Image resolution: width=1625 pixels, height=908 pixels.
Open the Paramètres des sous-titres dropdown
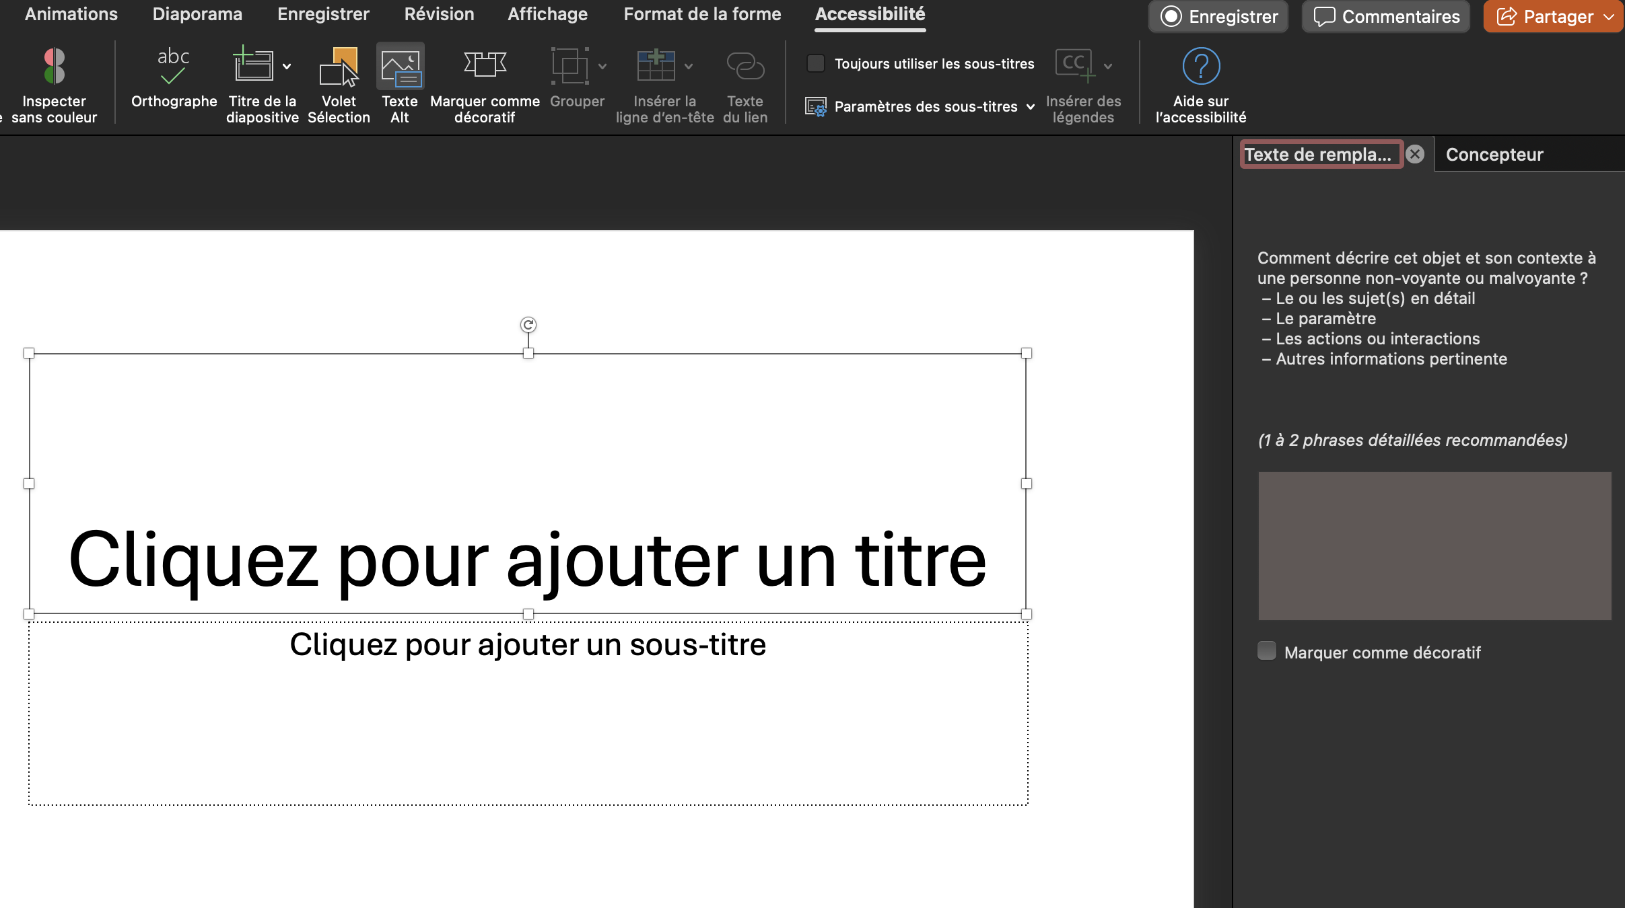[x=1031, y=107]
